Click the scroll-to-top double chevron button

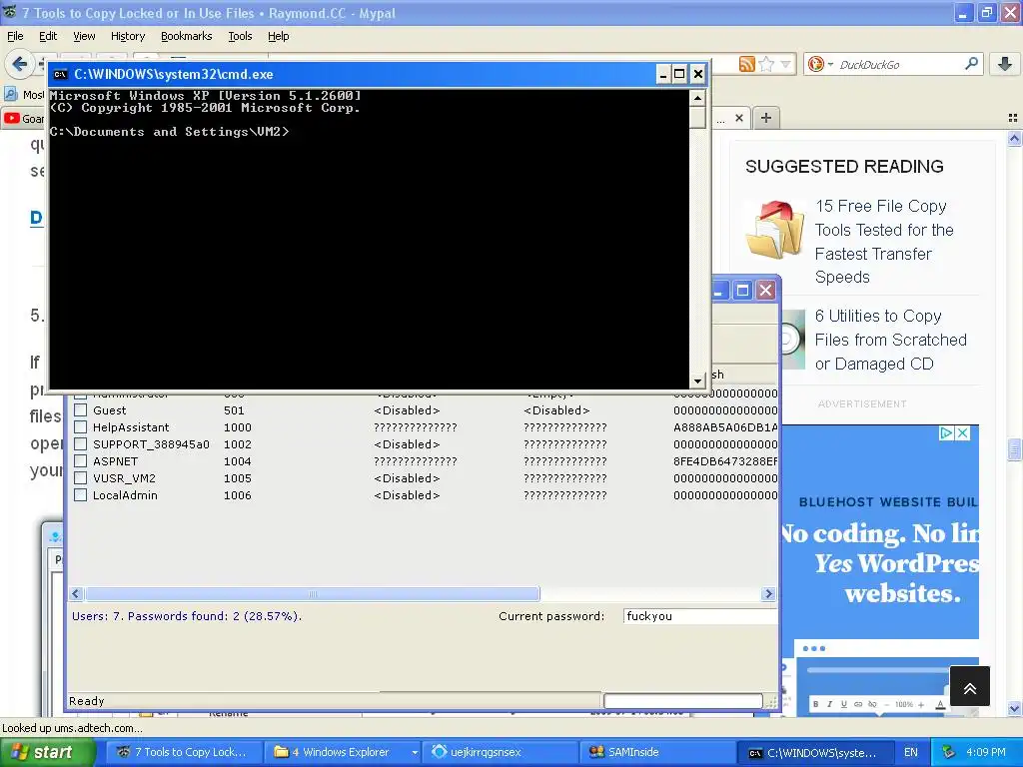pos(969,686)
